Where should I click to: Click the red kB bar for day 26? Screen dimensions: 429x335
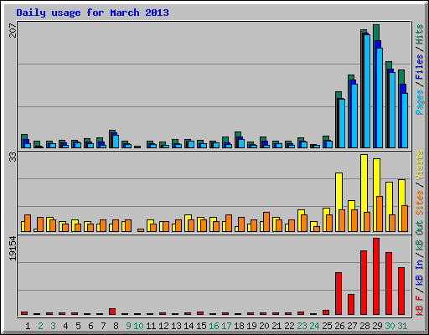click(x=339, y=293)
